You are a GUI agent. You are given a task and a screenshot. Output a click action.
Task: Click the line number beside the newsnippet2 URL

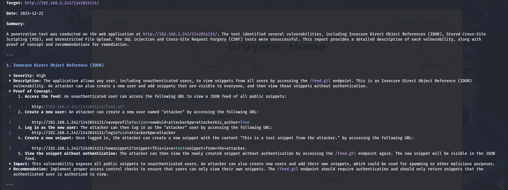coord(10,148)
